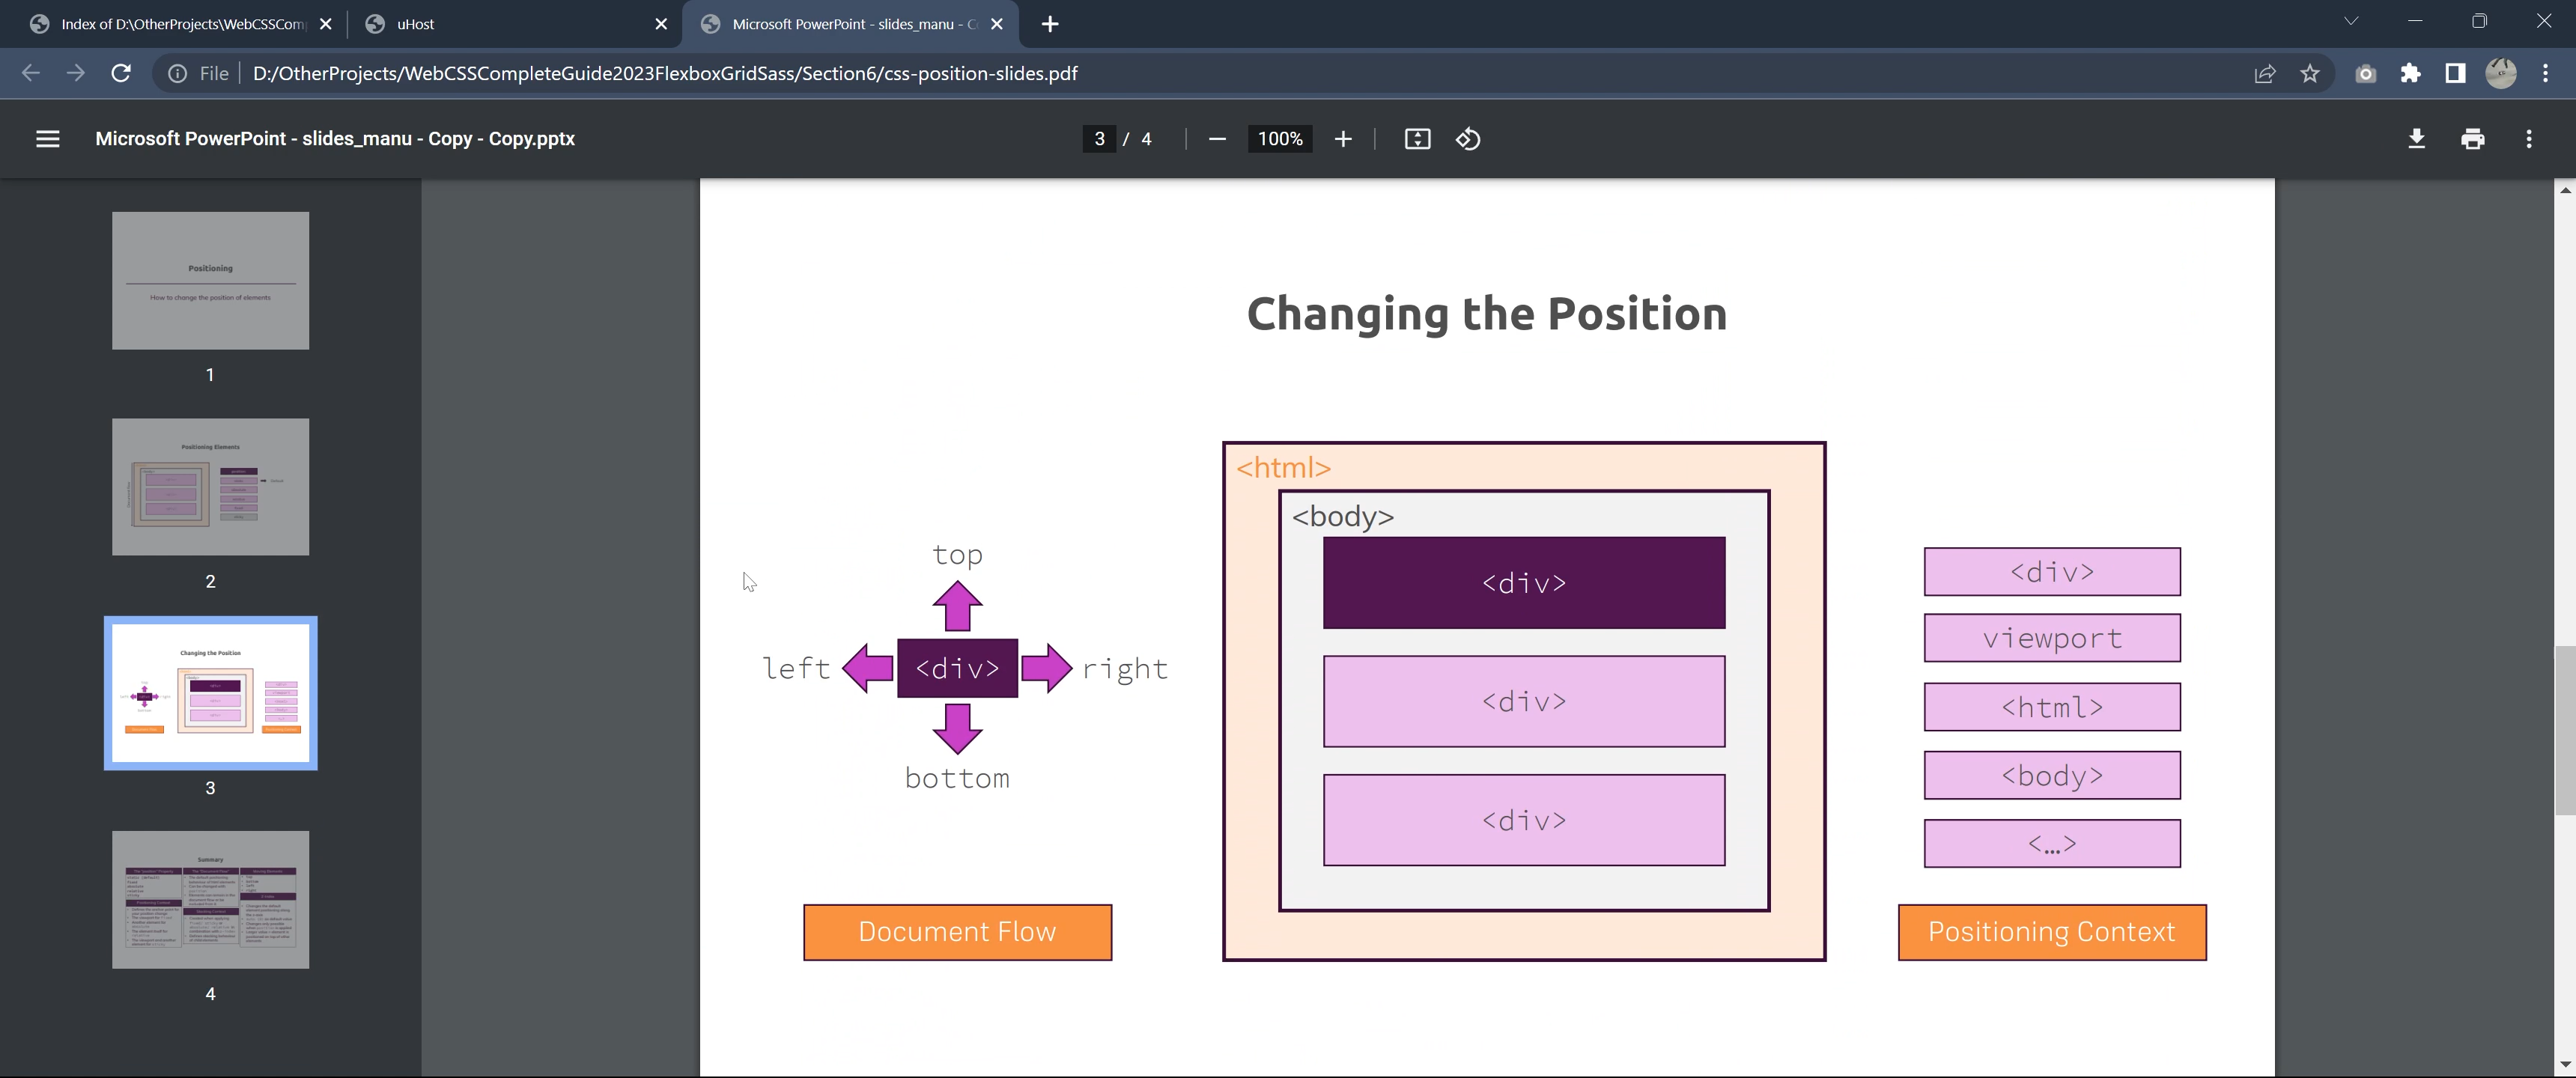Image resolution: width=2576 pixels, height=1078 pixels.
Task: Switch to the uHost tab
Action: pos(415,24)
